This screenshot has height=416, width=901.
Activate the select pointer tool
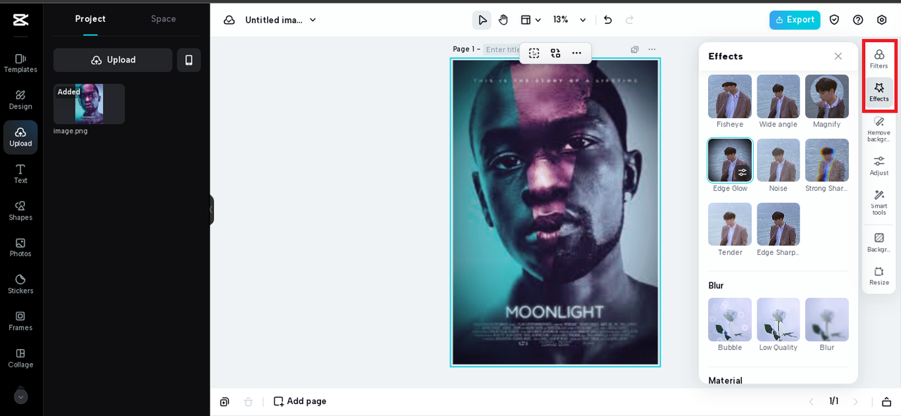pyautogui.click(x=482, y=20)
